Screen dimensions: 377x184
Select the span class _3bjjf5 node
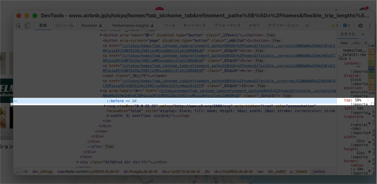[x=135, y=76]
